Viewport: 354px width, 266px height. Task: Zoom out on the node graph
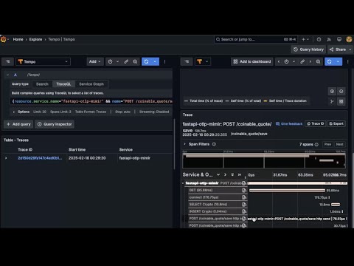[x=341, y=92]
